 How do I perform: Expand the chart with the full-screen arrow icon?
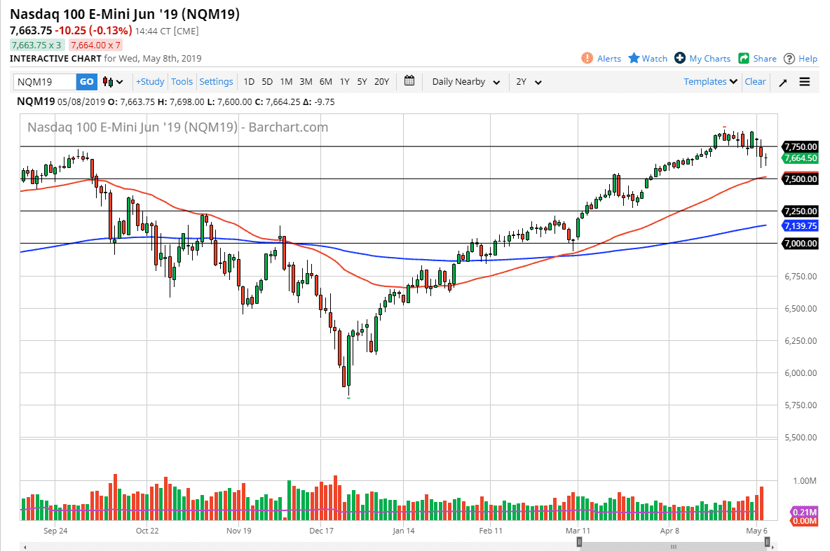(x=783, y=82)
